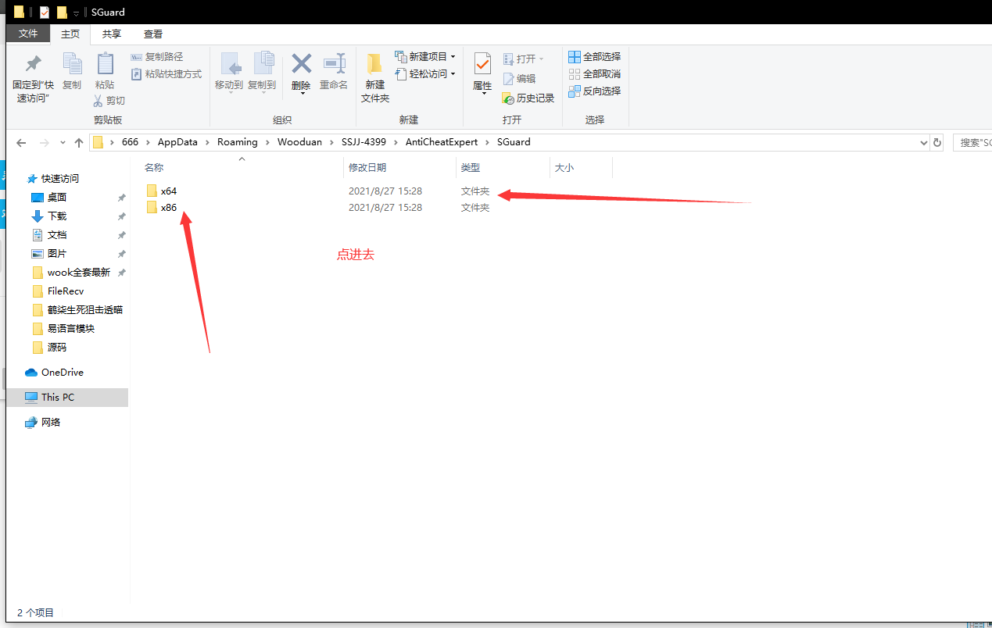Open the Easy access dropdown
The height and width of the screenshot is (628, 992).
point(425,74)
